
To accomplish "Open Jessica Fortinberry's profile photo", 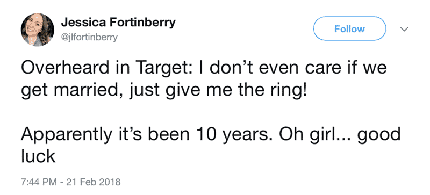I will (37, 30).
